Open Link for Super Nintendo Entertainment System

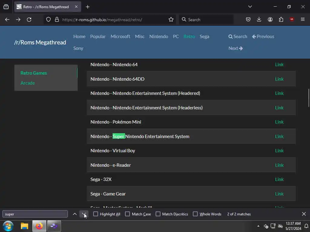pos(279,136)
